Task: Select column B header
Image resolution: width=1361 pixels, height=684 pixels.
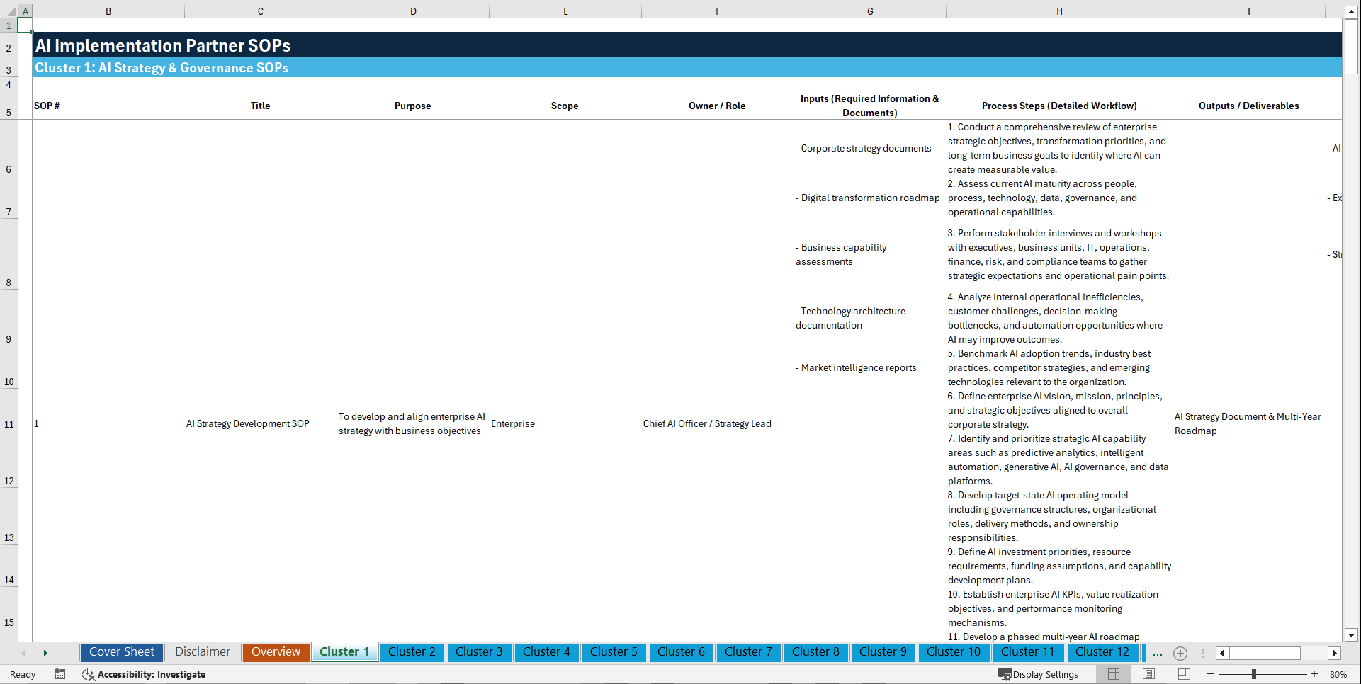Action: click(108, 11)
